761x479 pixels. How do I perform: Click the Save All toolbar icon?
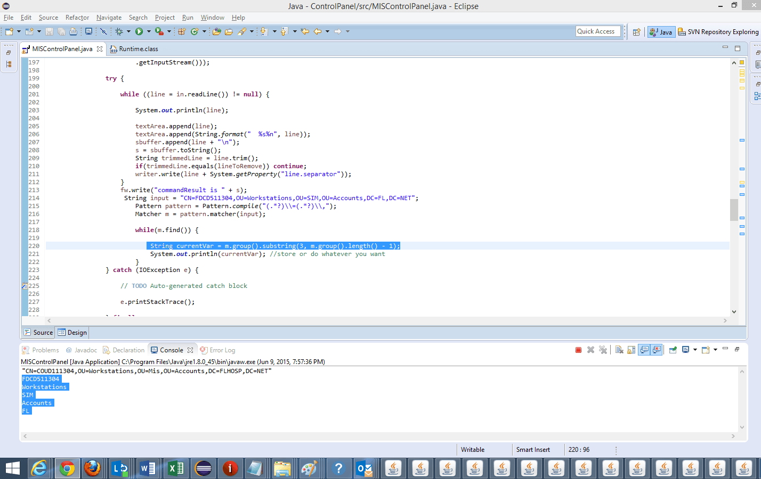click(x=61, y=31)
